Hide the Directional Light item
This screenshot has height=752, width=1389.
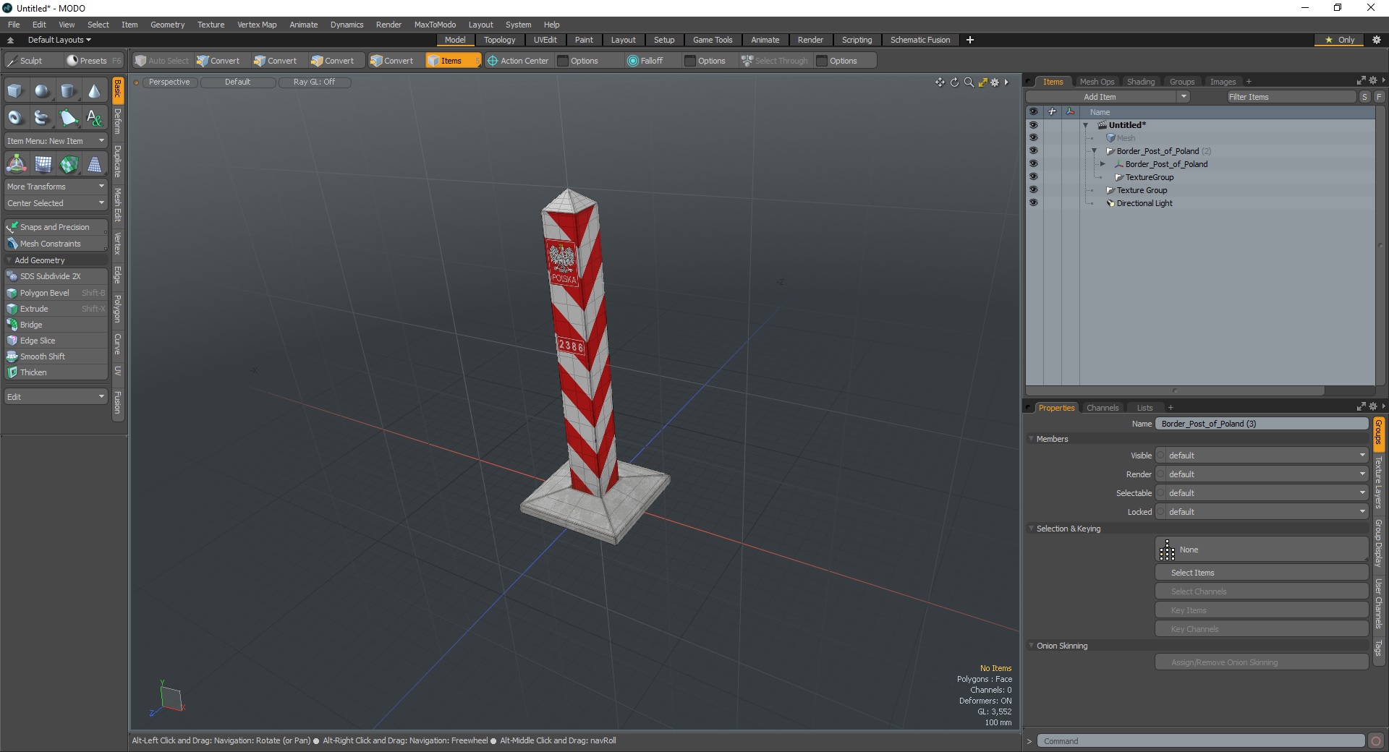pyautogui.click(x=1033, y=203)
